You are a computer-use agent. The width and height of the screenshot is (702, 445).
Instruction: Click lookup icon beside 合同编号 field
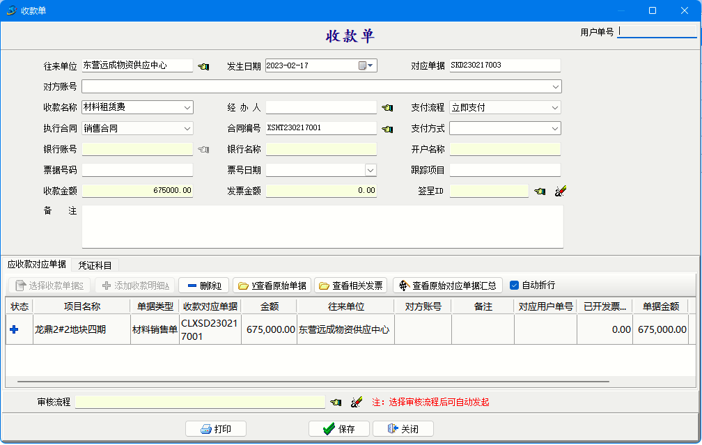(387, 129)
